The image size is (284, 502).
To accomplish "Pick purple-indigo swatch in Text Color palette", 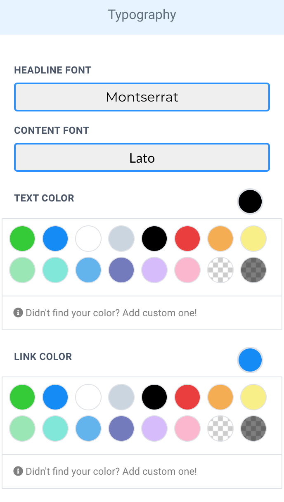I will click(x=121, y=270).
